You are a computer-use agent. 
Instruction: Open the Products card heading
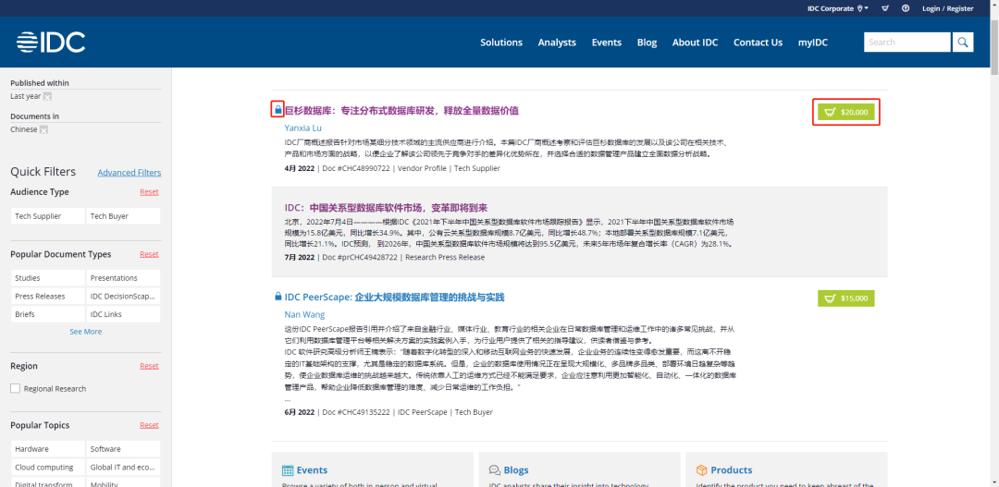732,469
